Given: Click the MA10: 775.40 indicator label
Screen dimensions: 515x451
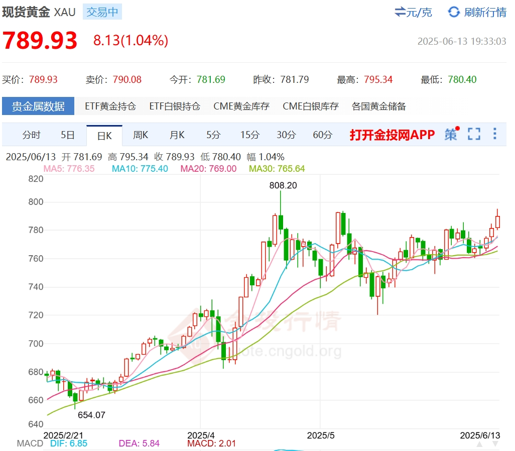Looking at the screenshot, I should pyautogui.click(x=140, y=169).
